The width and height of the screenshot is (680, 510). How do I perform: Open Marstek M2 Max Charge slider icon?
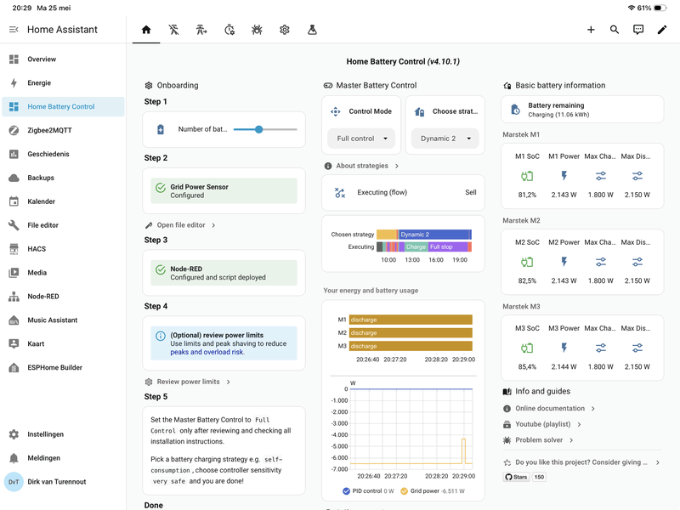click(601, 262)
